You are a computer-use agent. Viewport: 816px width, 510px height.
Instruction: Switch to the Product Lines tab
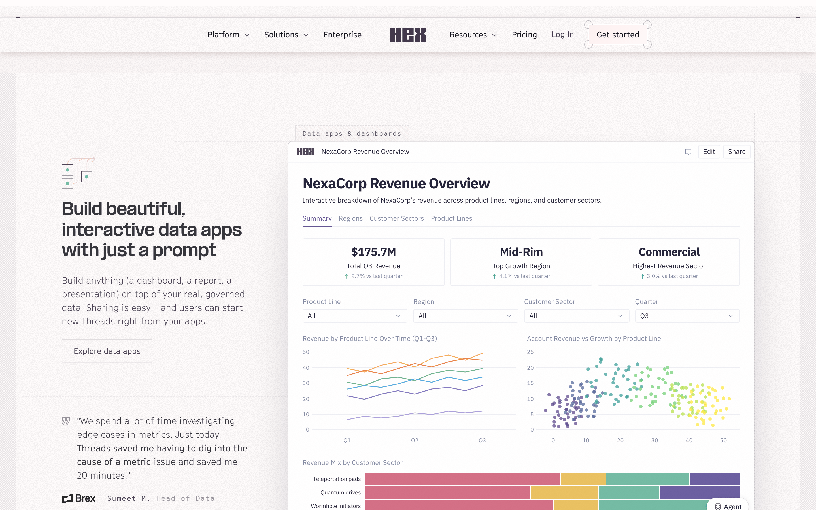[451, 218]
